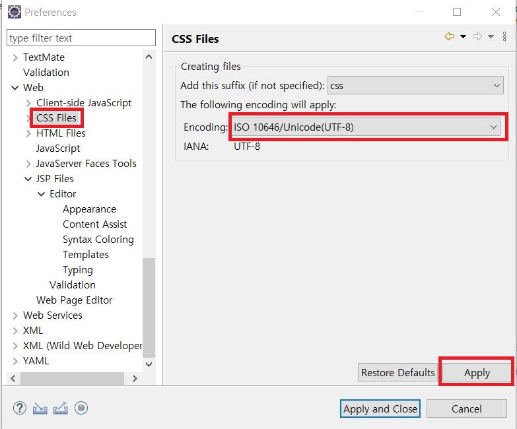Select YAML tree item

pos(36,361)
